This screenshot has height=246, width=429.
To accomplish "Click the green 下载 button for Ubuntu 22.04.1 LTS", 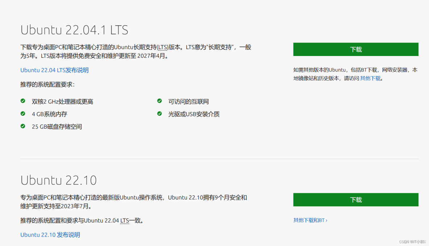I will (355, 49).
